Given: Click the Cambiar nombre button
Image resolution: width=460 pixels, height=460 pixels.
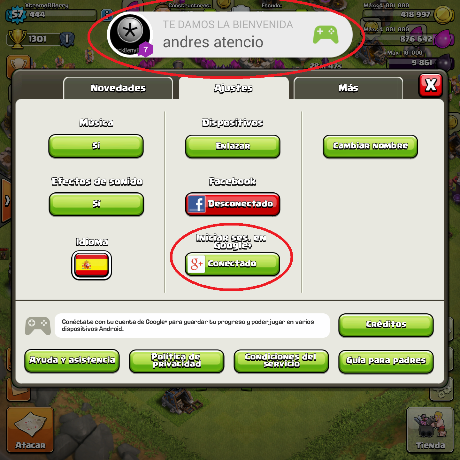Looking at the screenshot, I should pos(370,146).
